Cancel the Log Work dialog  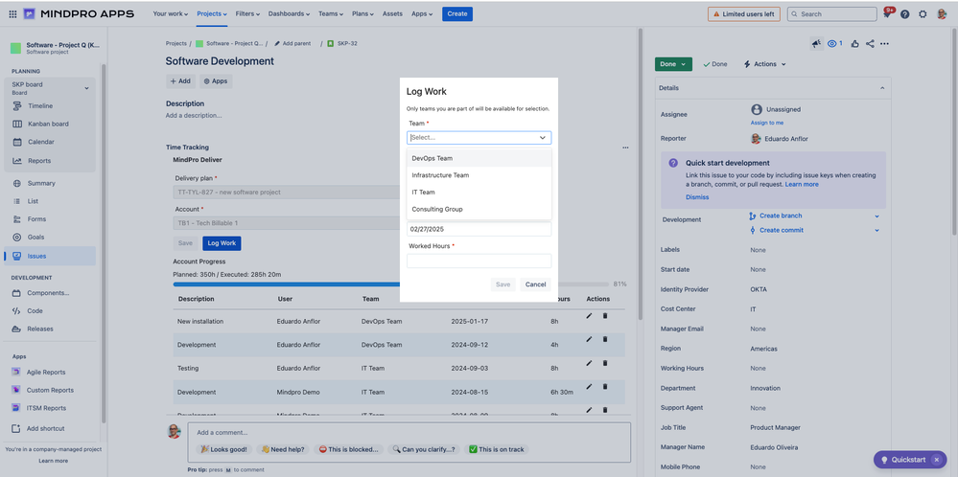[x=535, y=284]
